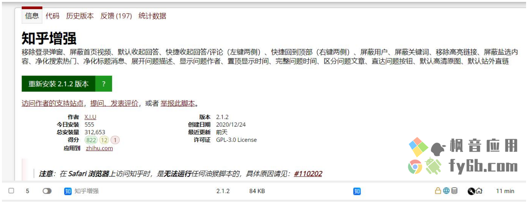Click the GPL-3.0 License text
Screen dimensions: 528x204
[237, 140]
